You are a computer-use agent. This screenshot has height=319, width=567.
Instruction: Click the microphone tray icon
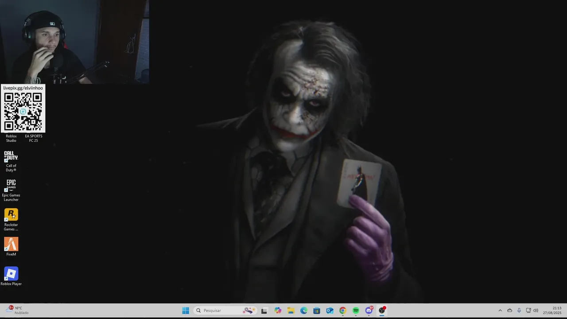pos(519,311)
